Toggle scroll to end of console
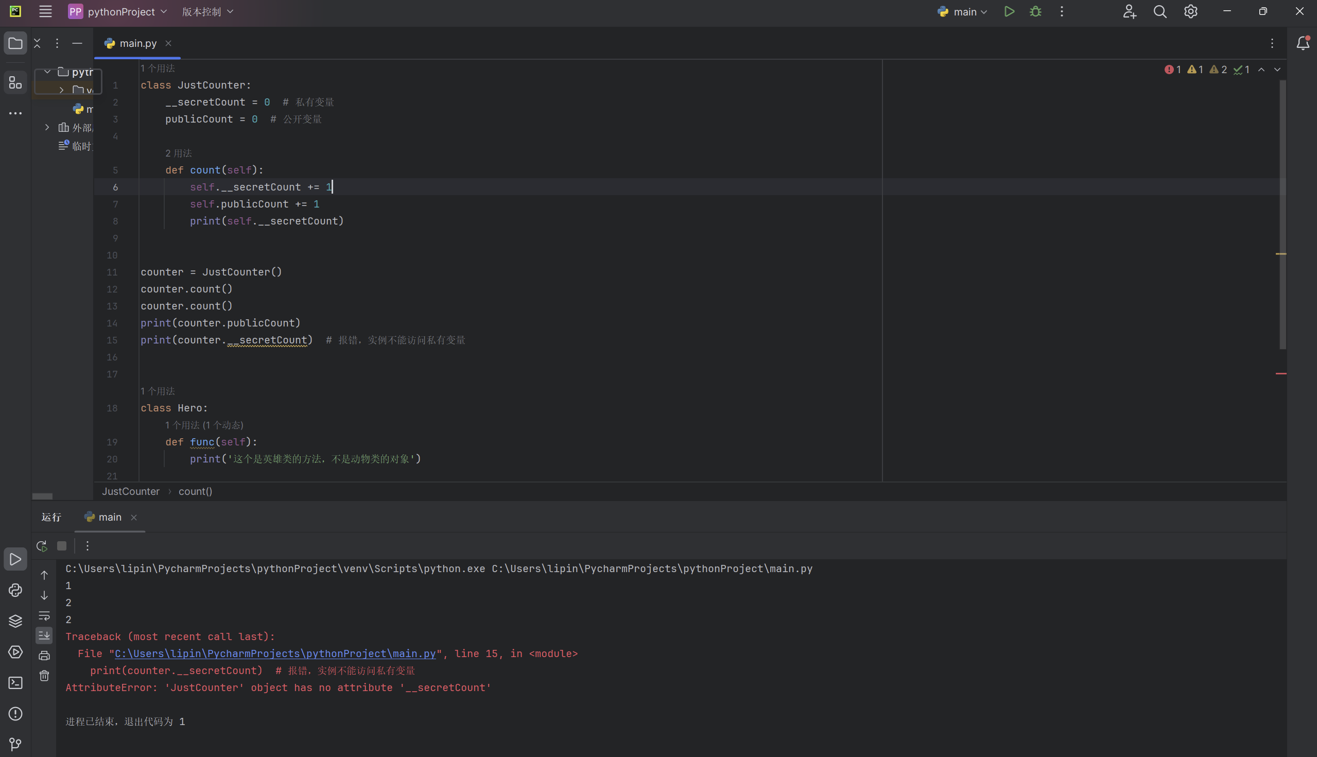 (44, 635)
